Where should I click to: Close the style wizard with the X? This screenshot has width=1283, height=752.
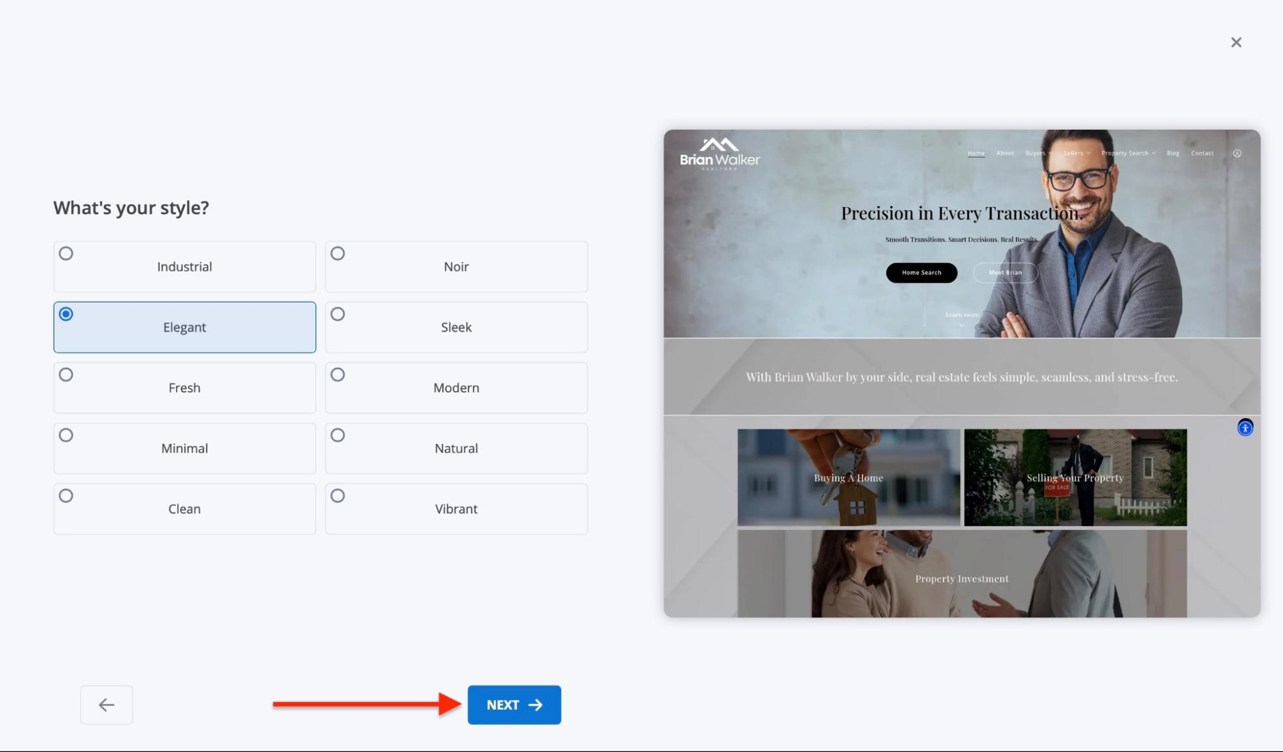[x=1236, y=42]
